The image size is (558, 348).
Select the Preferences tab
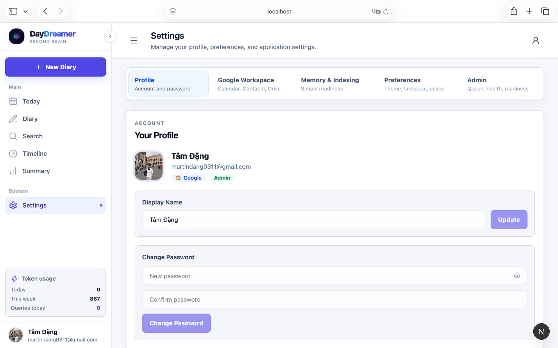coord(414,84)
